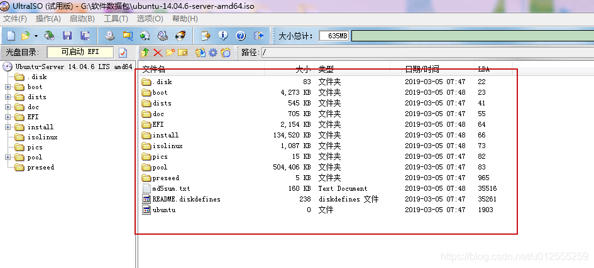Expand the dists tree node
This screenshot has height=268, width=594.
pyautogui.click(x=8, y=97)
